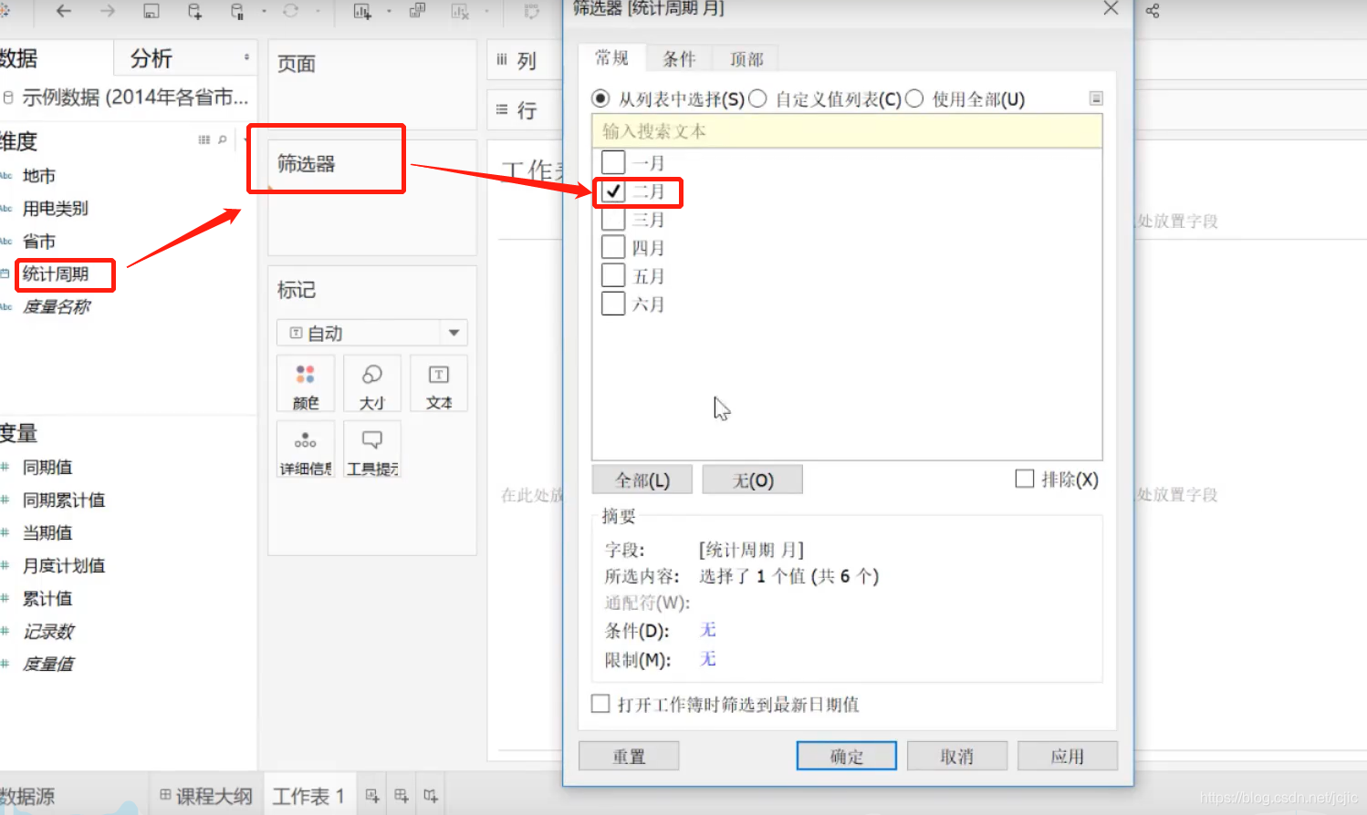Select 从列表中选择(S) radio button
The height and width of the screenshot is (815, 1367).
pos(600,98)
